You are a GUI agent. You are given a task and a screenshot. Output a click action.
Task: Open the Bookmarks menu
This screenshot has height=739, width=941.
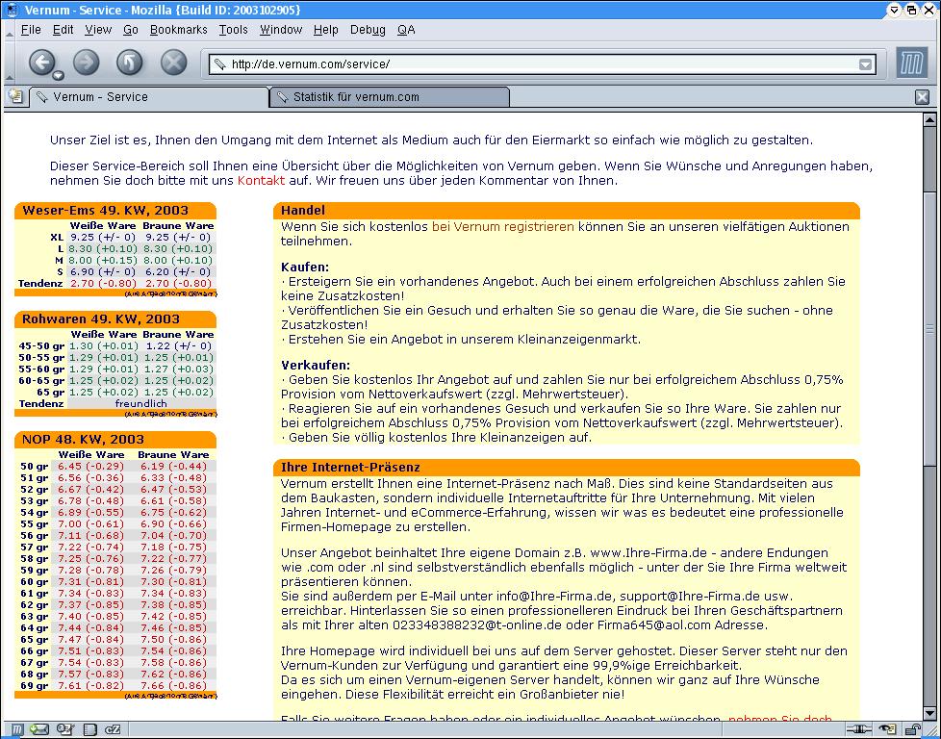(178, 30)
